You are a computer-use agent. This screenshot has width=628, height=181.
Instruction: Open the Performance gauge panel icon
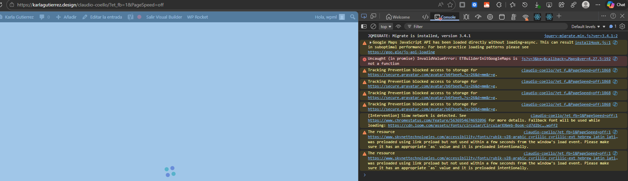(x=478, y=17)
